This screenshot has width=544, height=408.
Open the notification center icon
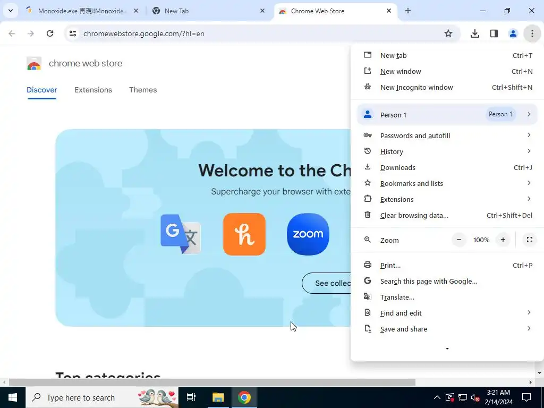click(526, 397)
